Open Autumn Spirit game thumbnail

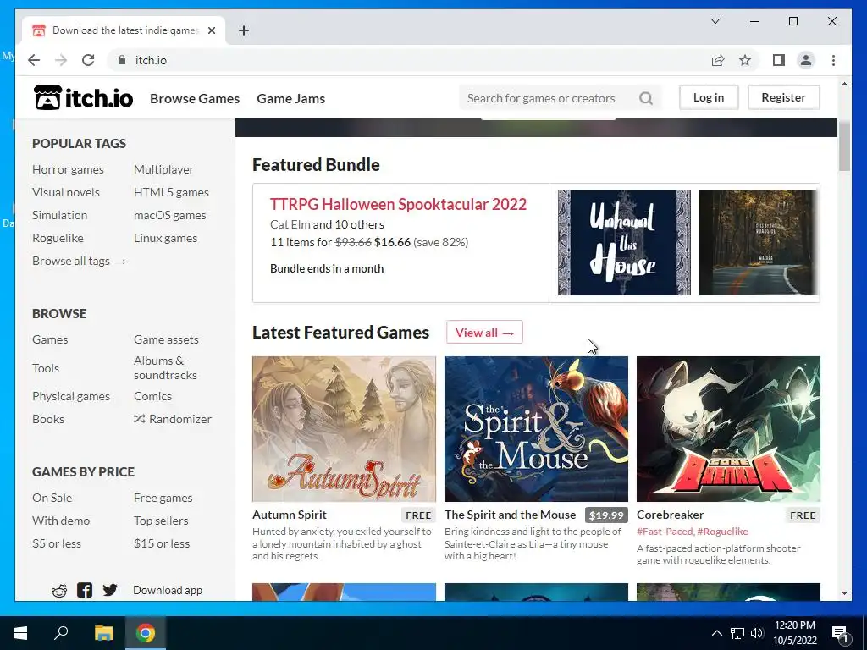click(344, 429)
